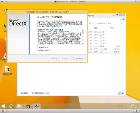Click the license text scrollbar down arrow

[x=83, y=43]
